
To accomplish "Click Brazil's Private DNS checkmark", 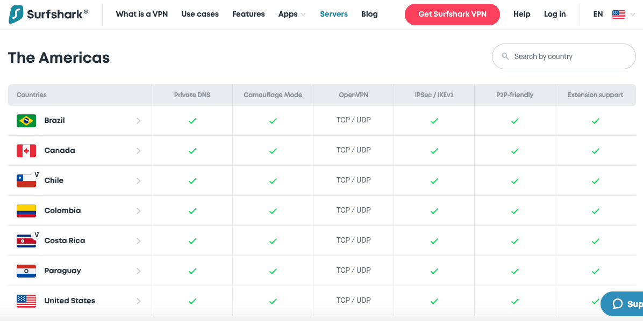I will pos(192,121).
